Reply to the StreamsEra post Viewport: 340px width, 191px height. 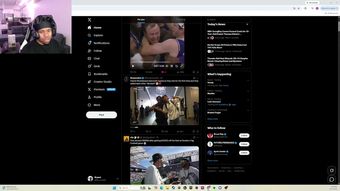[133, 131]
